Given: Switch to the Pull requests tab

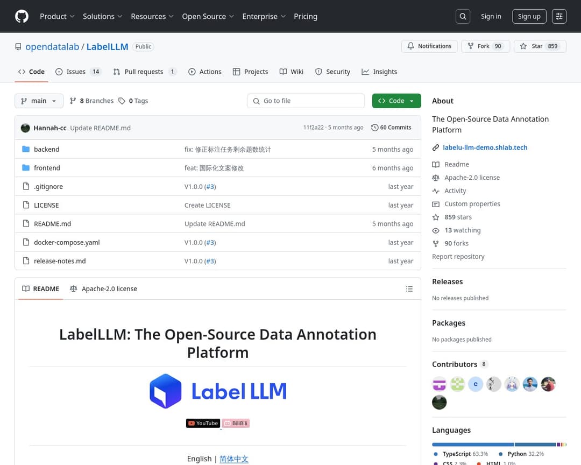Looking at the screenshot, I should pos(145,72).
